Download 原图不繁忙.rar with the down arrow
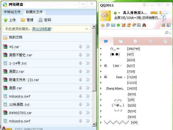173x130 pixels. [x=81, y=55]
